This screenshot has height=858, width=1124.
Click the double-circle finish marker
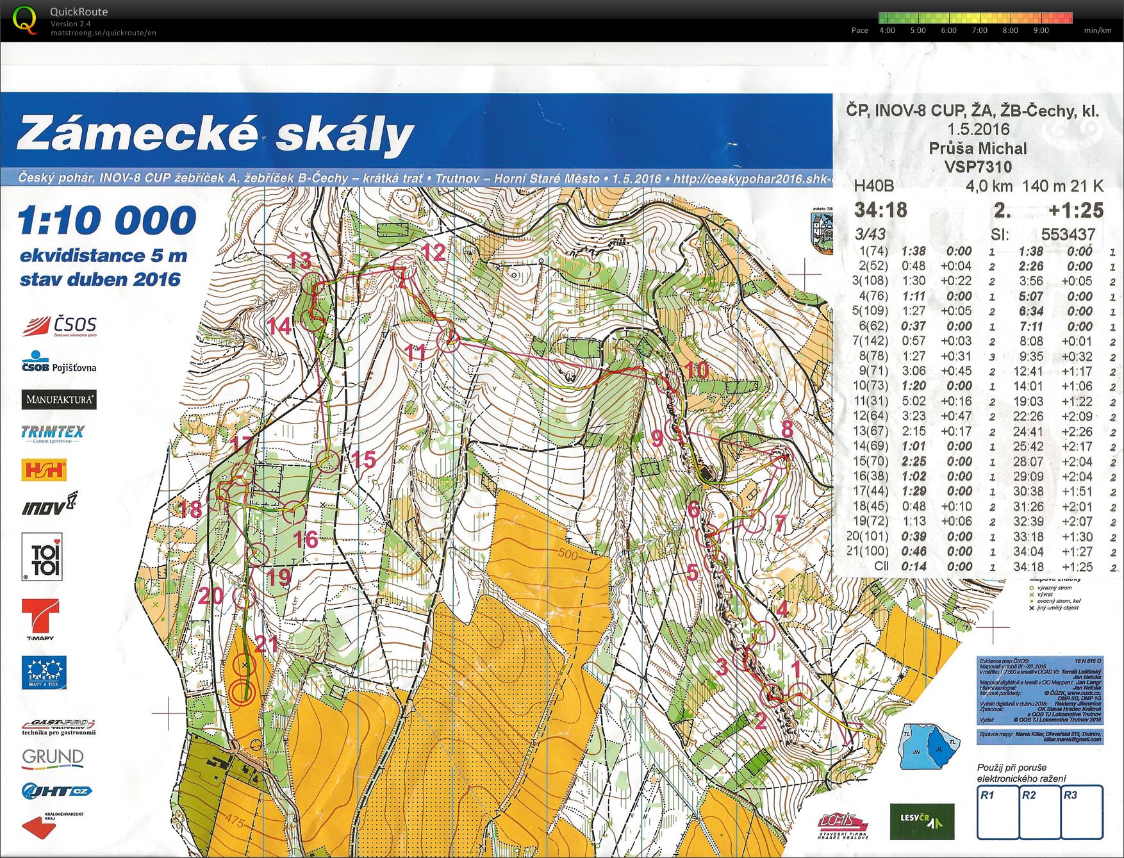point(242,692)
